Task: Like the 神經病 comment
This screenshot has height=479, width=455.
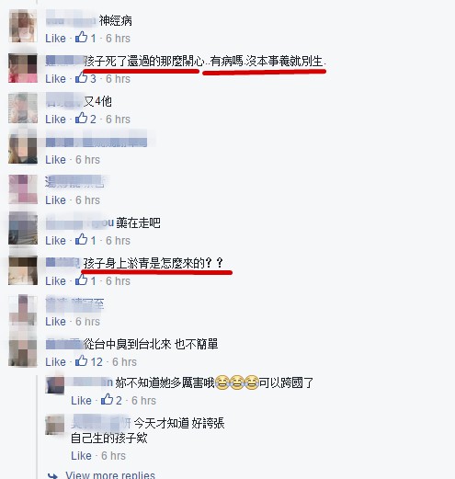Action: [55, 39]
